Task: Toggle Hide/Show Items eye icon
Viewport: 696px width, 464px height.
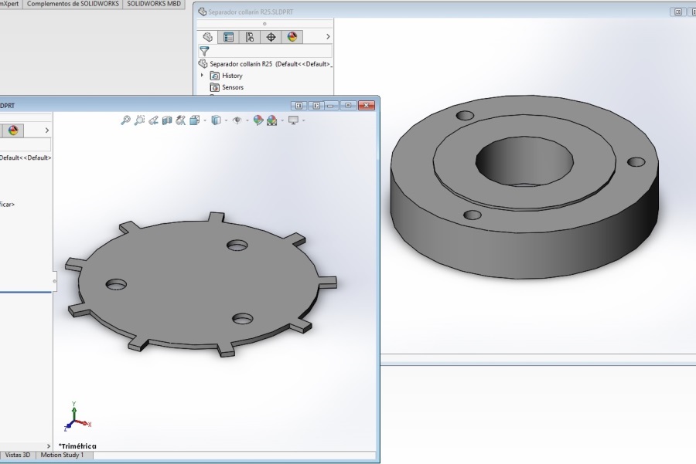Action: [x=237, y=120]
